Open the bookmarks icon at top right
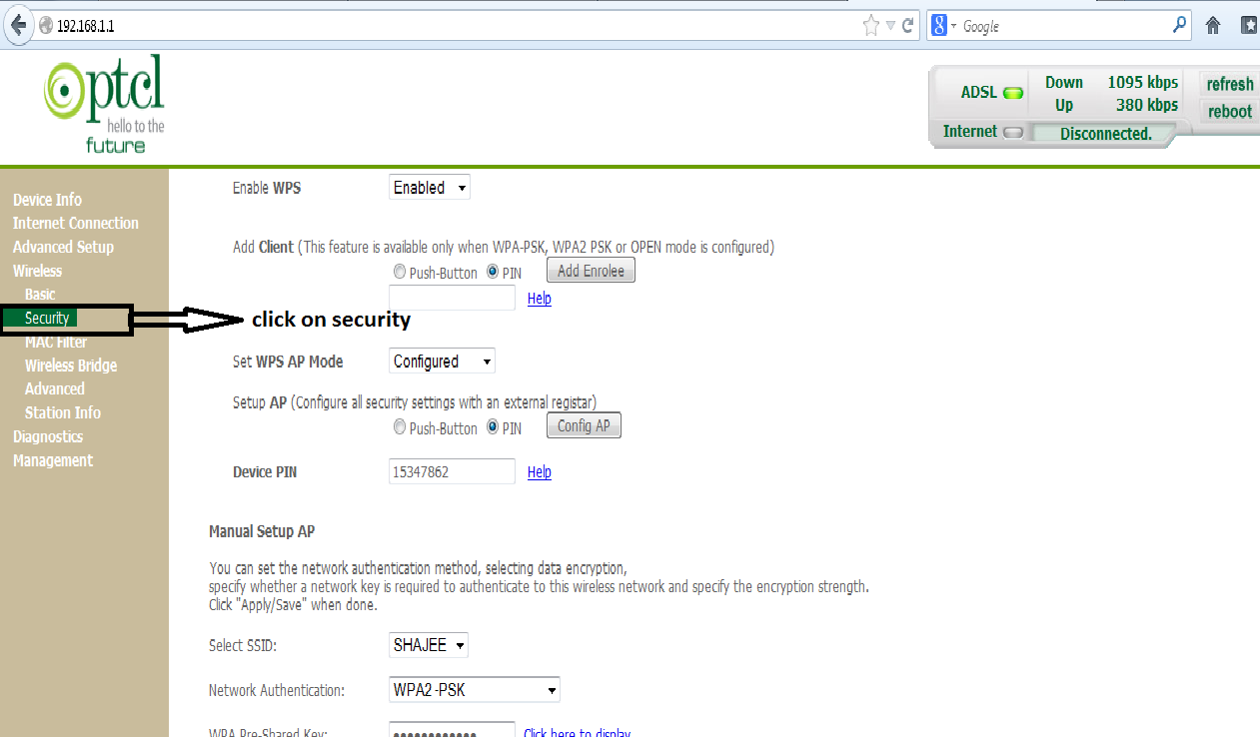 (1247, 24)
